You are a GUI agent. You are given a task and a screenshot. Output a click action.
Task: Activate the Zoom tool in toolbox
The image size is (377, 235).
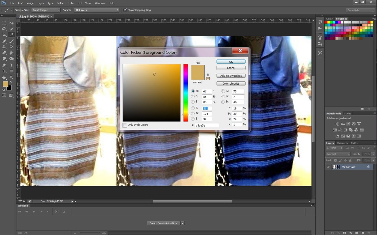(x=11, y=77)
